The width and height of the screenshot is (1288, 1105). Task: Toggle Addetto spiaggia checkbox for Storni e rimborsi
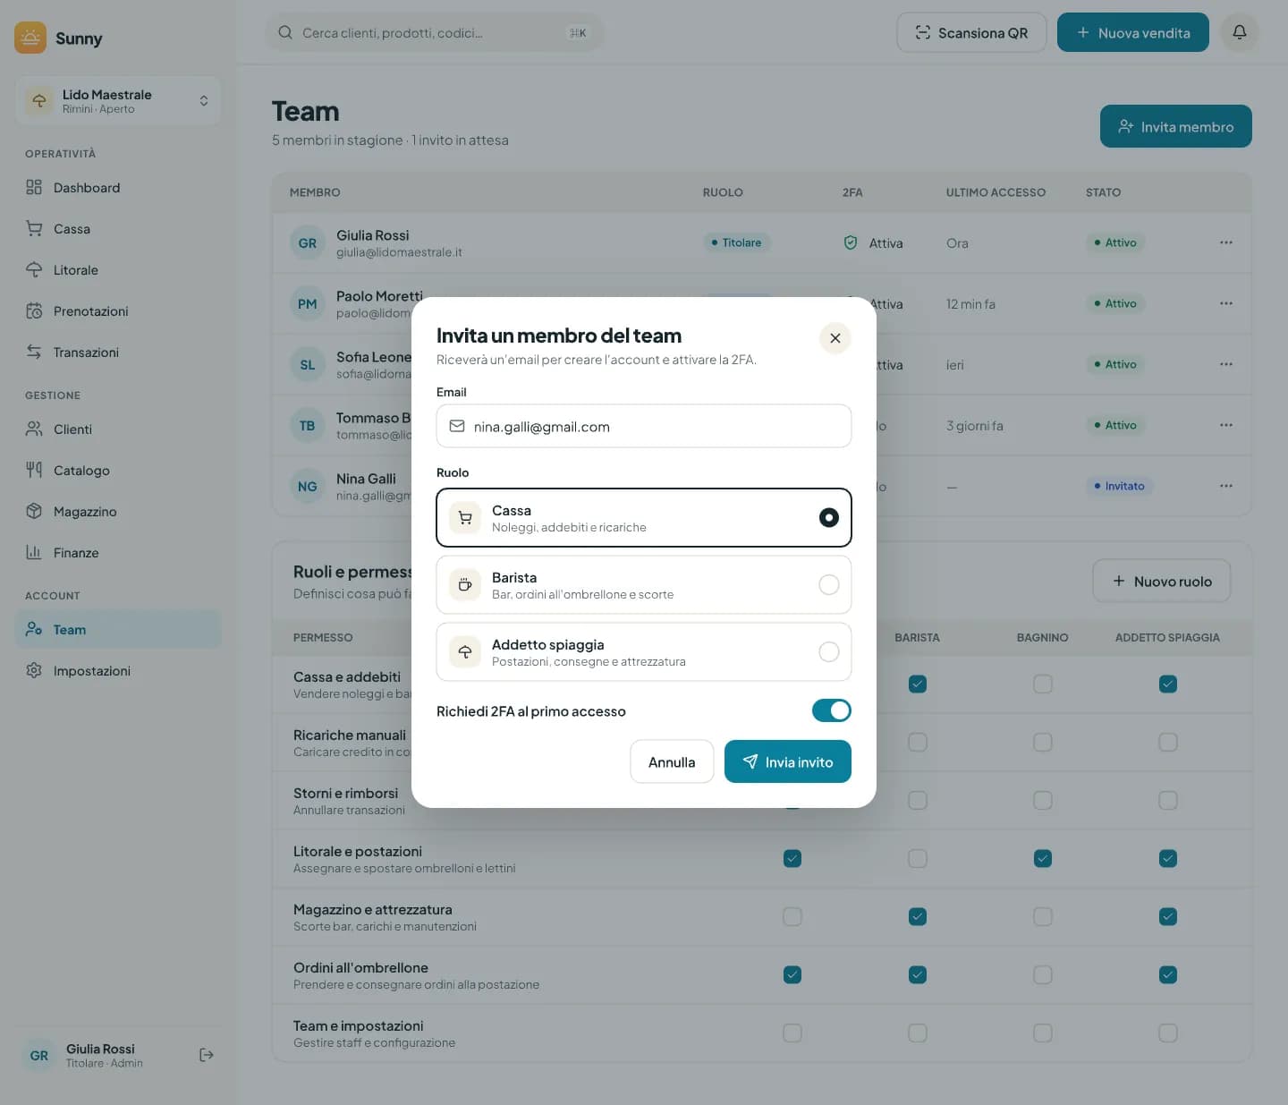coord(1168,800)
